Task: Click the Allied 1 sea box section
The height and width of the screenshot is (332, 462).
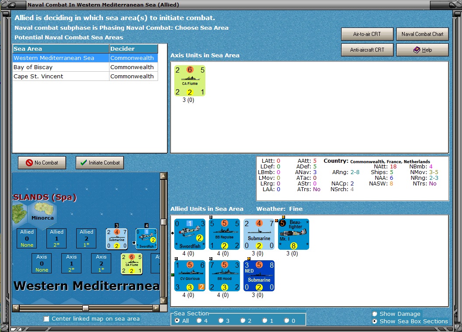Action: 56,238
